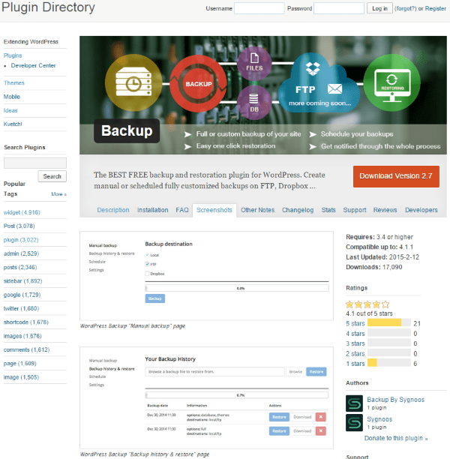Click the Log in button
Viewport: 450px width, 459px height.
[x=379, y=8]
